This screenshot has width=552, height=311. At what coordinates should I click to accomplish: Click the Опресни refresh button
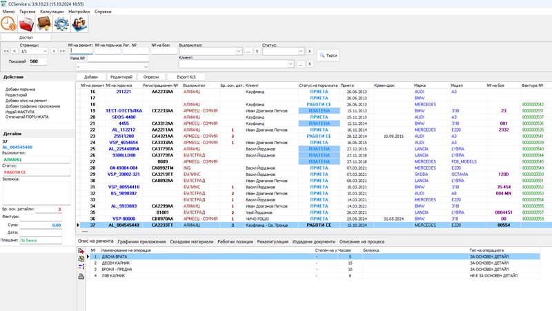click(151, 77)
